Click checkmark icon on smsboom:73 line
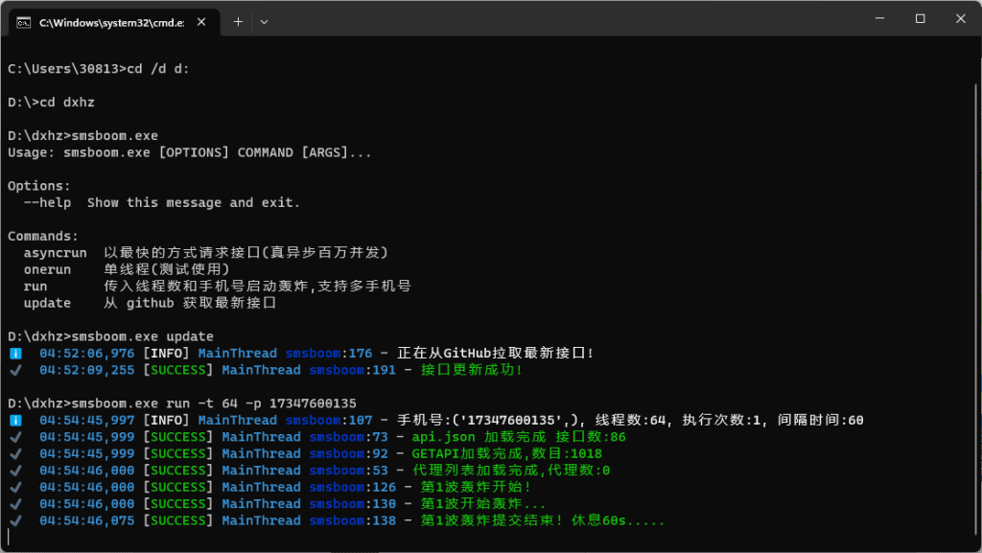Image resolution: width=982 pixels, height=553 pixels. point(15,437)
